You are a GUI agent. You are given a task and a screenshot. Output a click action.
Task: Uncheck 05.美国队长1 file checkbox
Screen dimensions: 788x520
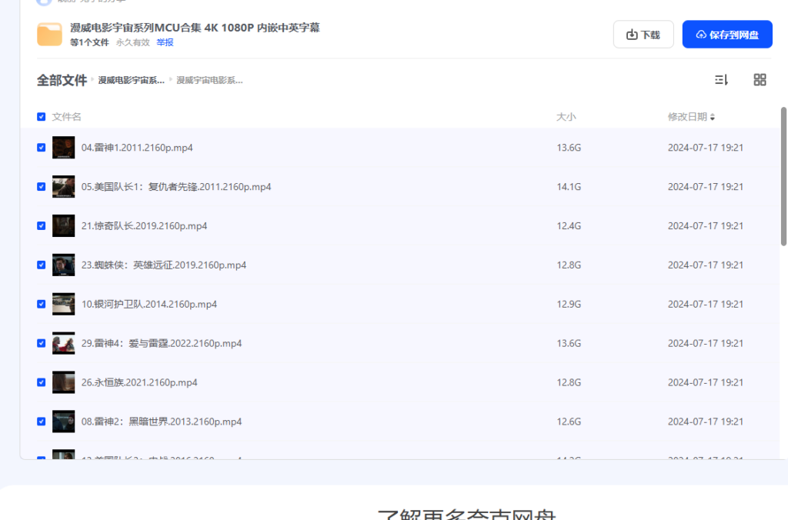click(x=42, y=187)
